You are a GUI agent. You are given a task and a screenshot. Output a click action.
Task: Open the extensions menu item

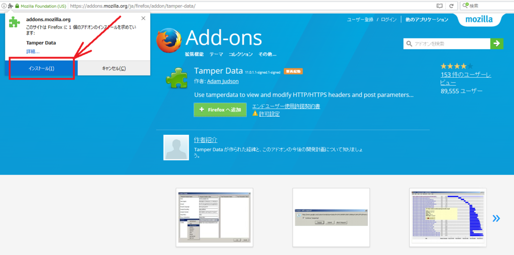point(194,54)
